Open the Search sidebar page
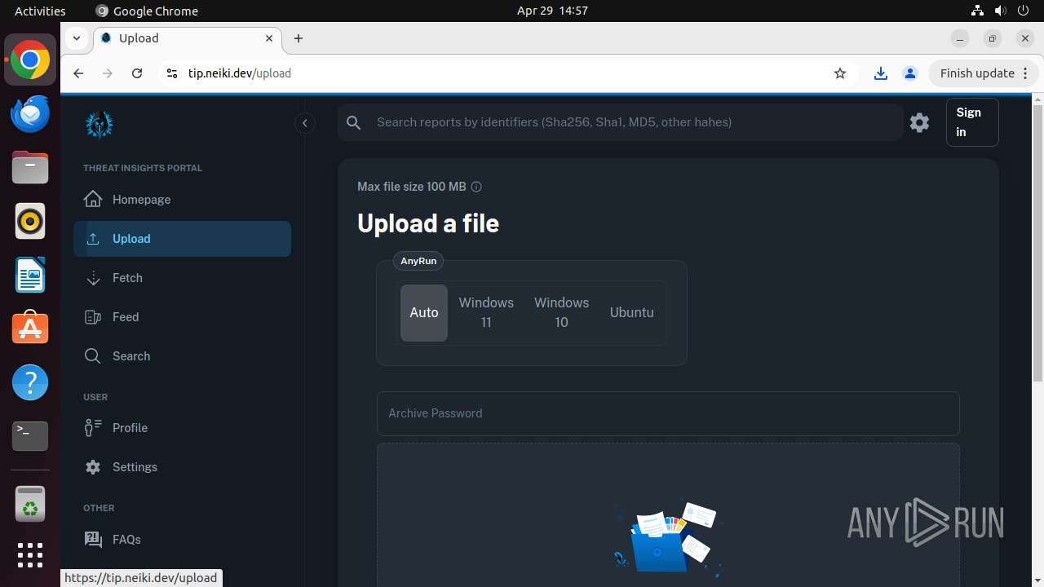This screenshot has height=587, width=1044. coord(182,356)
